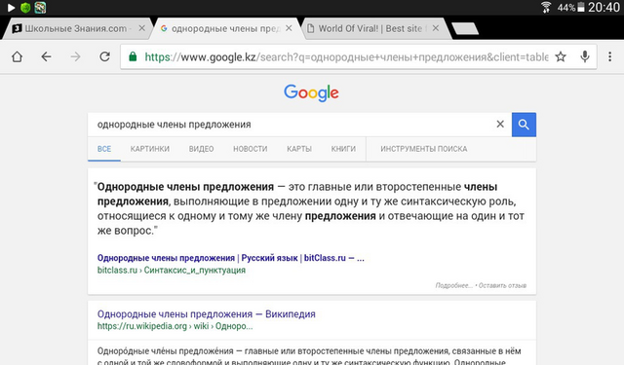This screenshot has width=624, height=365.
Task: Clear the search box with X icon
Action: [500, 125]
